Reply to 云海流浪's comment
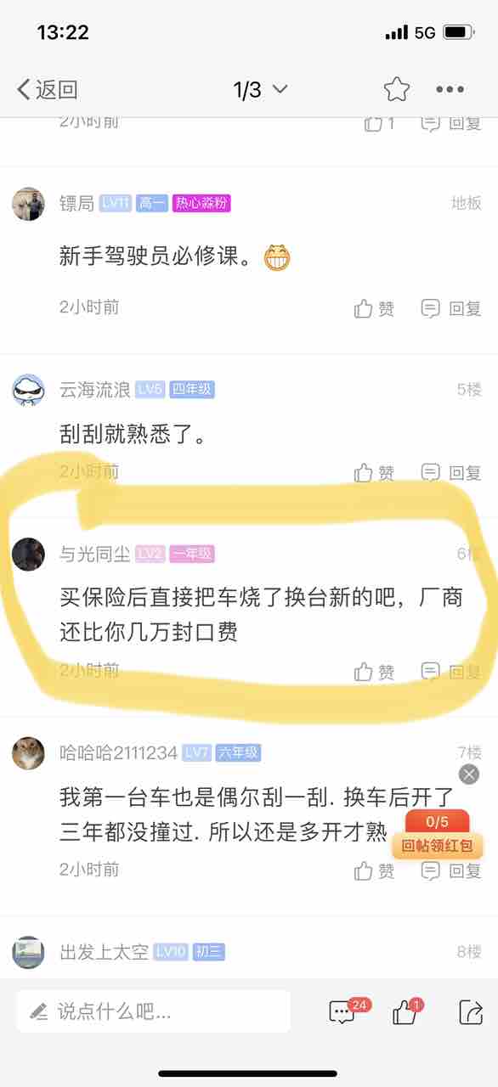Screen dimensions: 498x1087 pos(451,472)
